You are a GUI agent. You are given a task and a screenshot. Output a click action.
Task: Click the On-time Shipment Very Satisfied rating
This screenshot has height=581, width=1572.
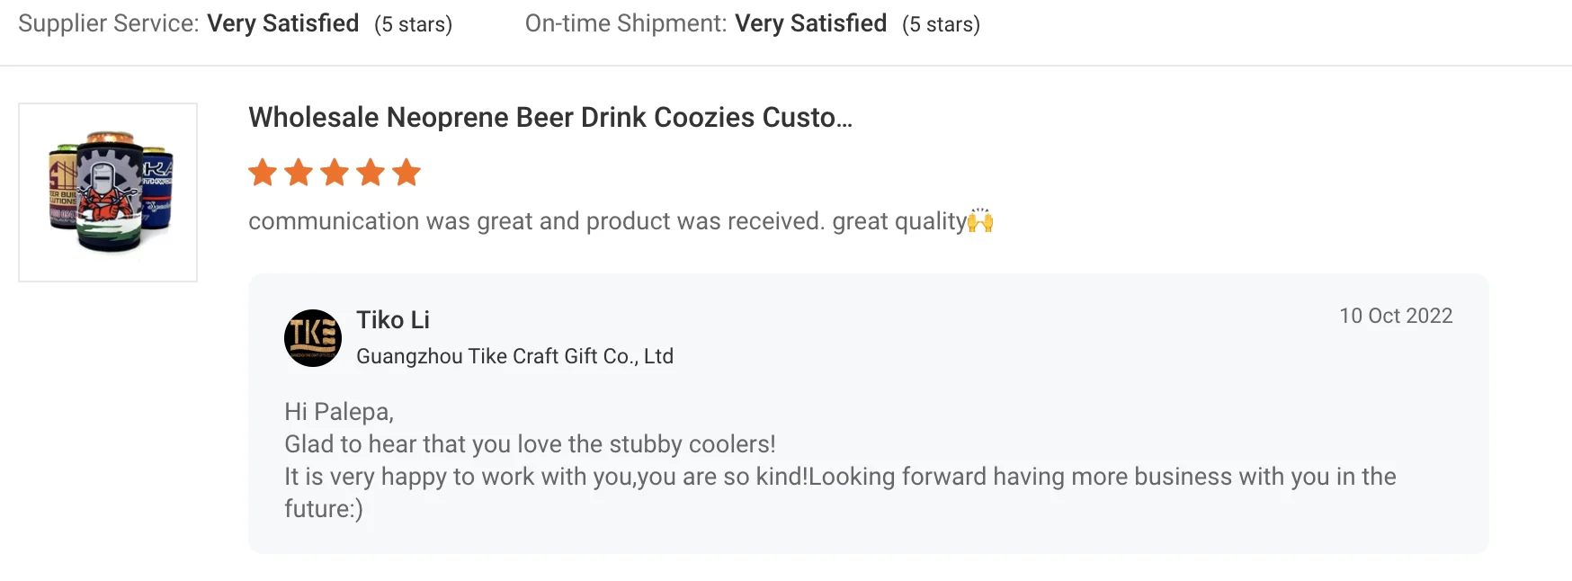810,23
